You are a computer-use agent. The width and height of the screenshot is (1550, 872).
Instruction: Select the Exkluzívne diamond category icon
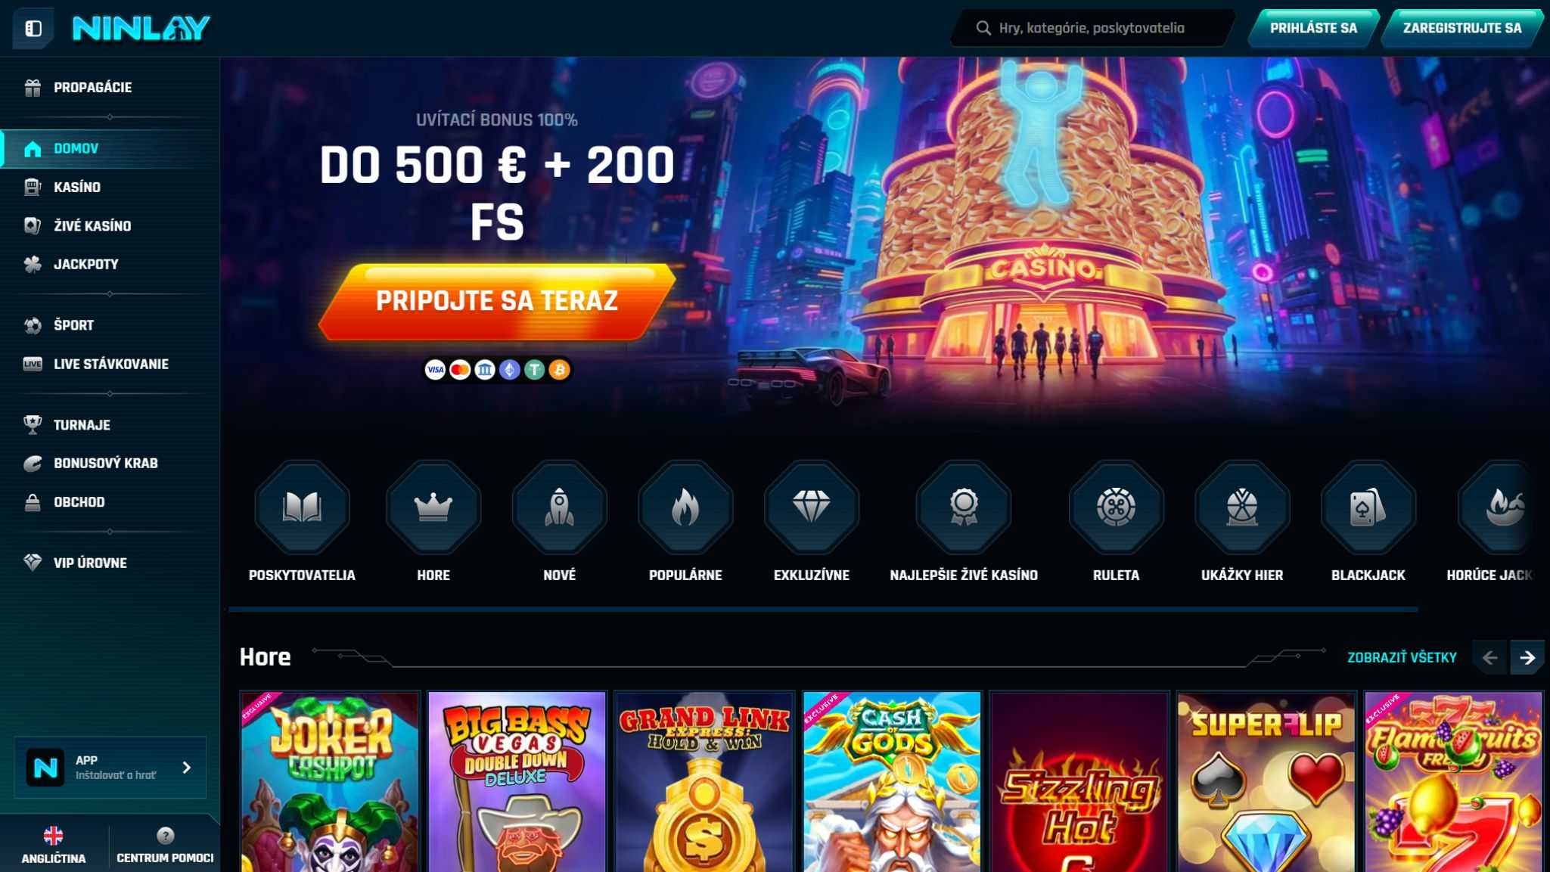(x=812, y=507)
